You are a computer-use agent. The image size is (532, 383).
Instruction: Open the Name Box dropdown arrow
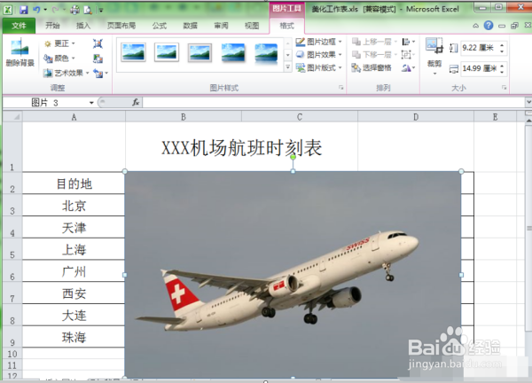click(91, 103)
